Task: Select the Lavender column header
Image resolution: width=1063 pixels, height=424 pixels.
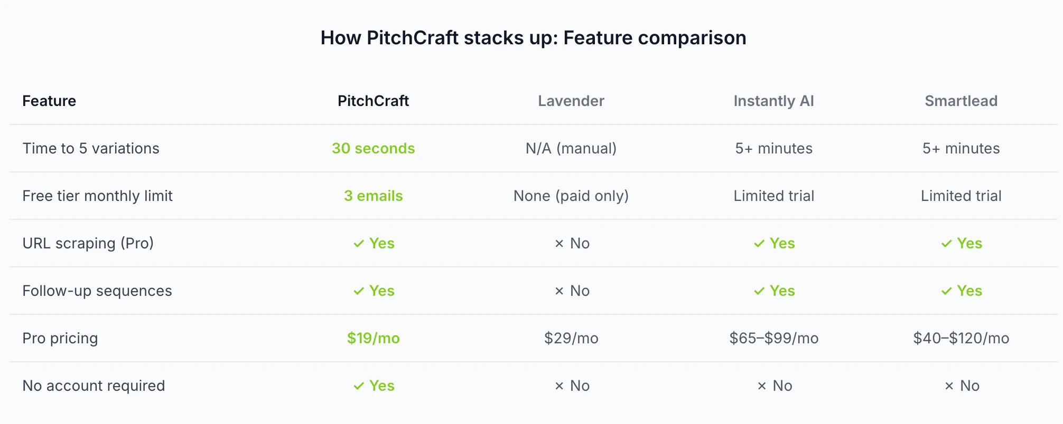Action: click(x=571, y=101)
